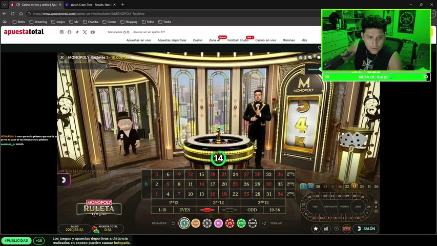Click the browser home icon
437x246 pixels.
(x=21, y=13)
